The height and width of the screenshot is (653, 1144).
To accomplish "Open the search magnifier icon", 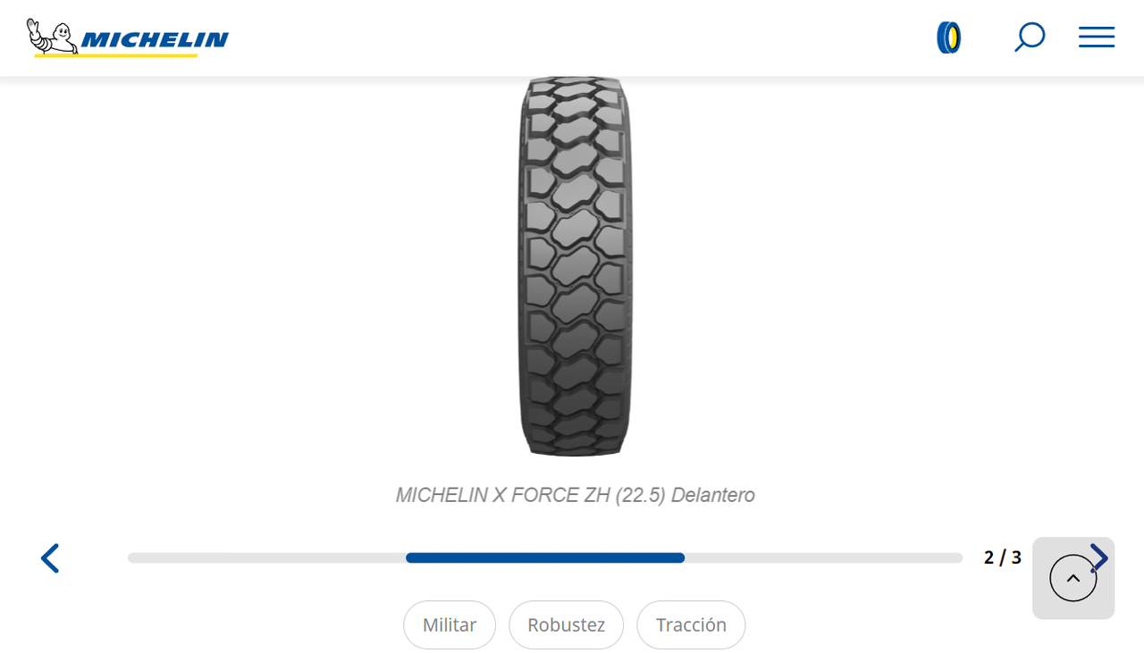I will [1030, 38].
